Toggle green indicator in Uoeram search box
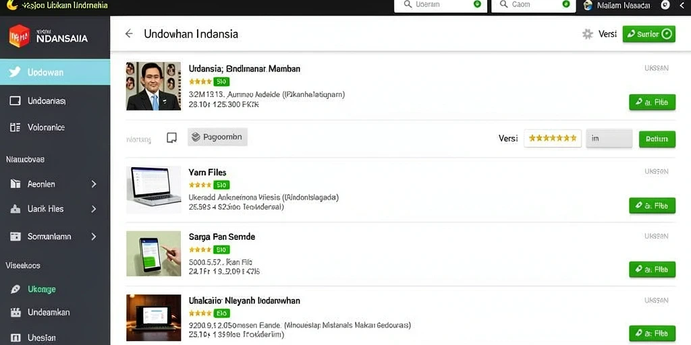The height and width of the screenshot is (345, 691). (x=477, y=5)
